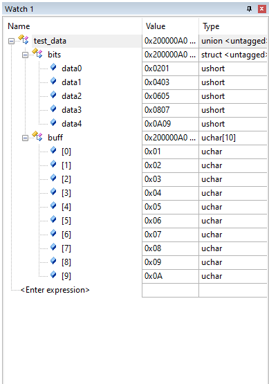Viewport: 269px width, 384px height.
Task: Click the [9] element icon
Action: tap(53, 275)
